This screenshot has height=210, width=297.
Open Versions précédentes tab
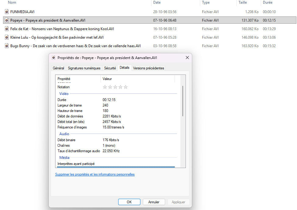[149, 68]
